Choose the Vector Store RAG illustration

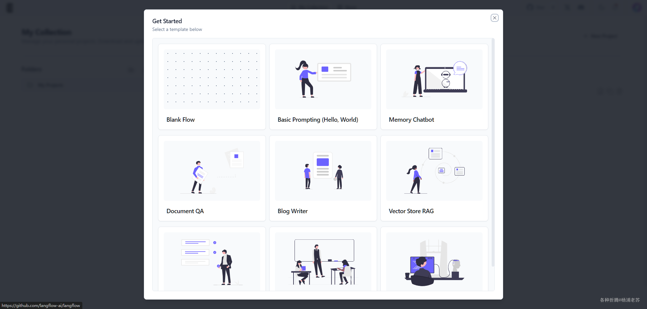click(434, 171)
